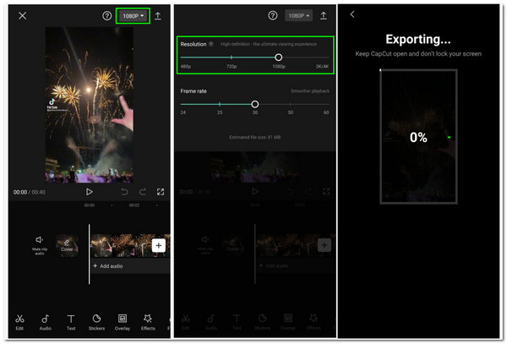Undo the last edit
The width and height of the screenshot is (507, 344).
[125, 192]
